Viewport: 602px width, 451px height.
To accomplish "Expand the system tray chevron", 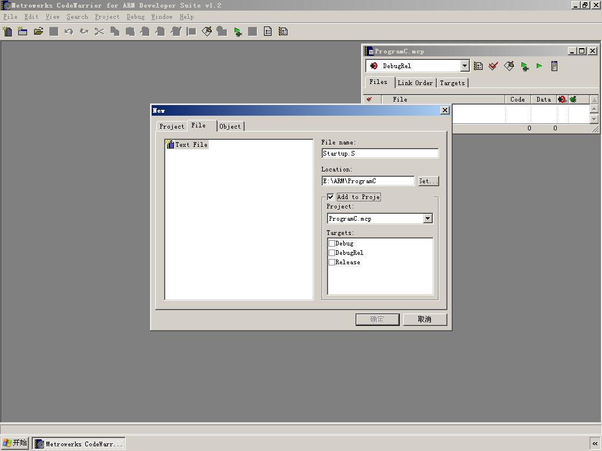I will point(595,444).
